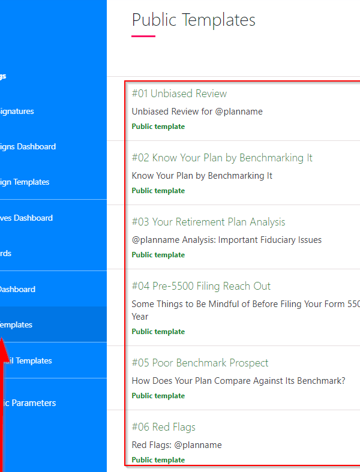360x472 pixels.
Task: Open "#03 Your Retirement Plan Analysis" template
Action: pos(208,222)
